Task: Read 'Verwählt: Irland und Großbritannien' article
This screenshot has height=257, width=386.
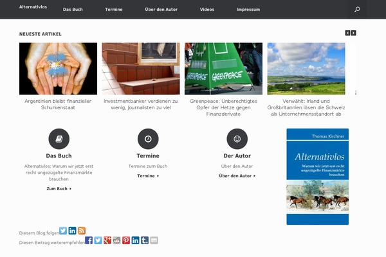Action: (306, 107)
